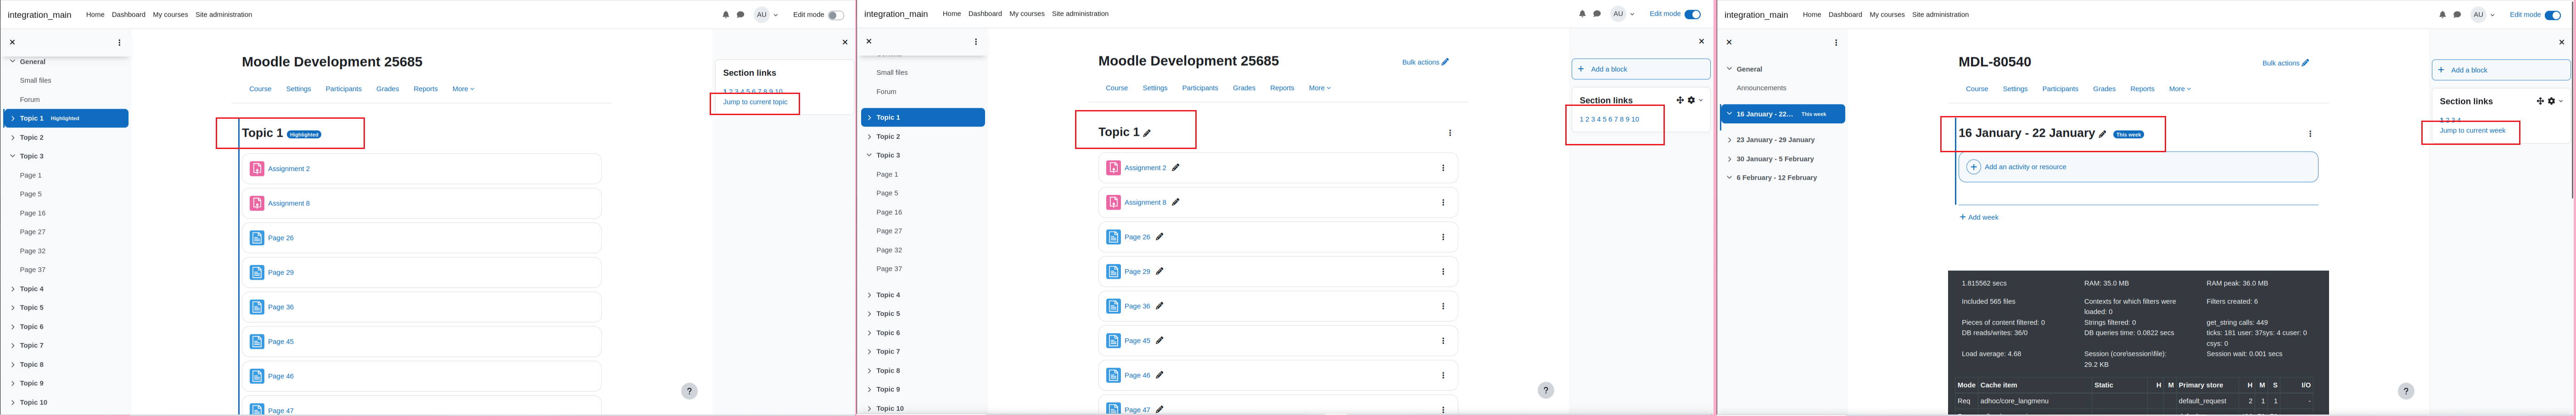Expand Topic 6 in middle course index

[x=869, y=333]
